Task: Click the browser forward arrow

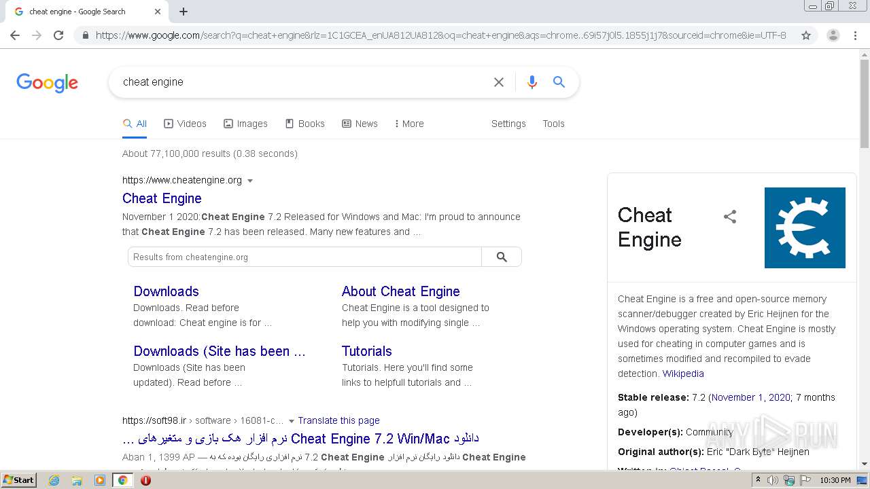Action: click(x=37, y=35)
